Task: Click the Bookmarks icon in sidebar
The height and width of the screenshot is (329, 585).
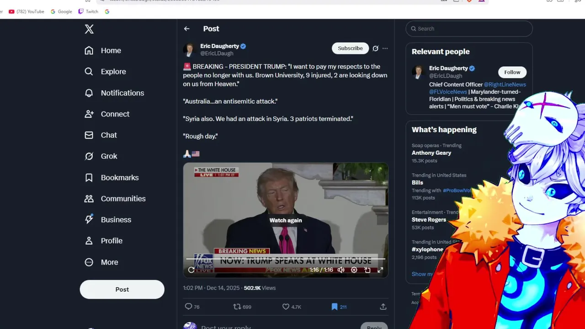Action: tap(89, 177)
